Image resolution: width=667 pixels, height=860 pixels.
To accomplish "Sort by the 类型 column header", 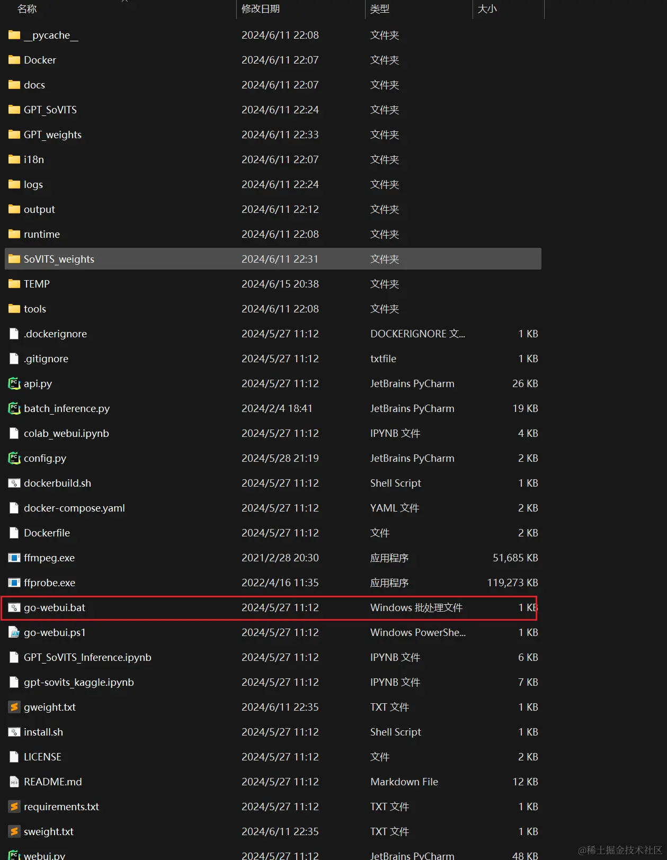I will [380, 9].
